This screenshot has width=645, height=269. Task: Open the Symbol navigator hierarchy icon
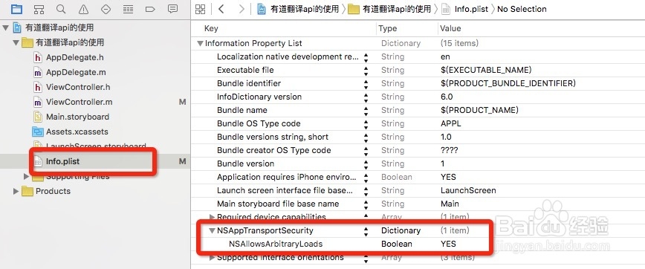click(39, 9)
